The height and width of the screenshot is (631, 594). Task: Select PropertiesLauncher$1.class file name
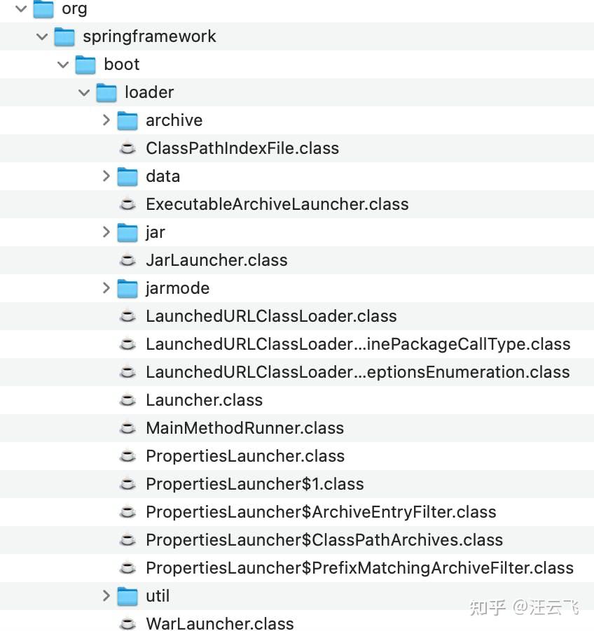point(255,484)
